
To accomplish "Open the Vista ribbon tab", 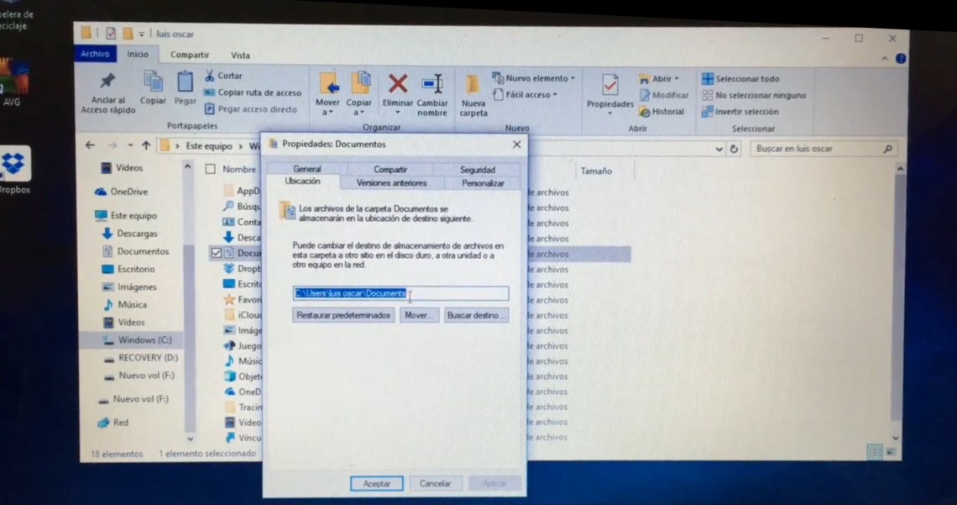I will click(240, 55).
